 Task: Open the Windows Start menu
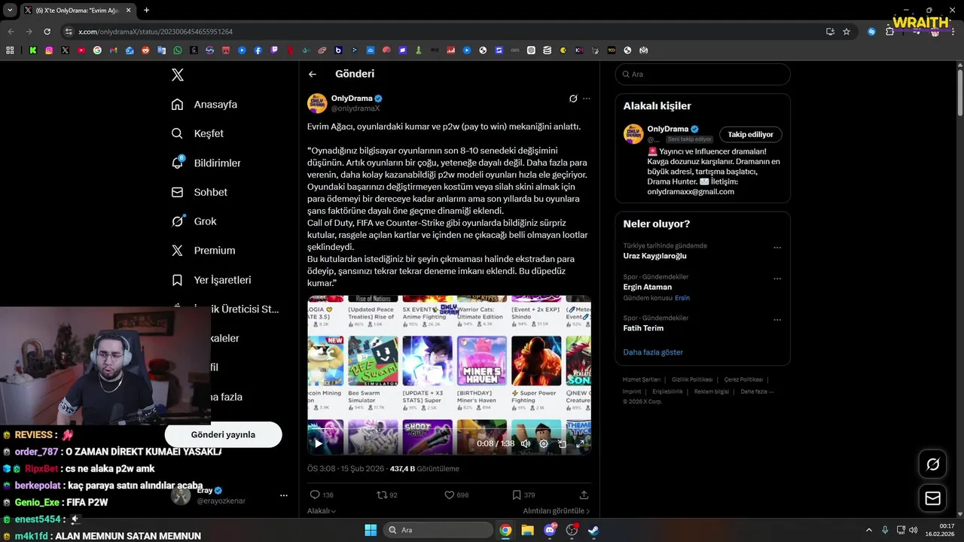371,530
